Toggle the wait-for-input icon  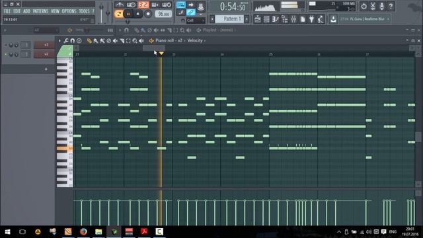click(131, 5)
